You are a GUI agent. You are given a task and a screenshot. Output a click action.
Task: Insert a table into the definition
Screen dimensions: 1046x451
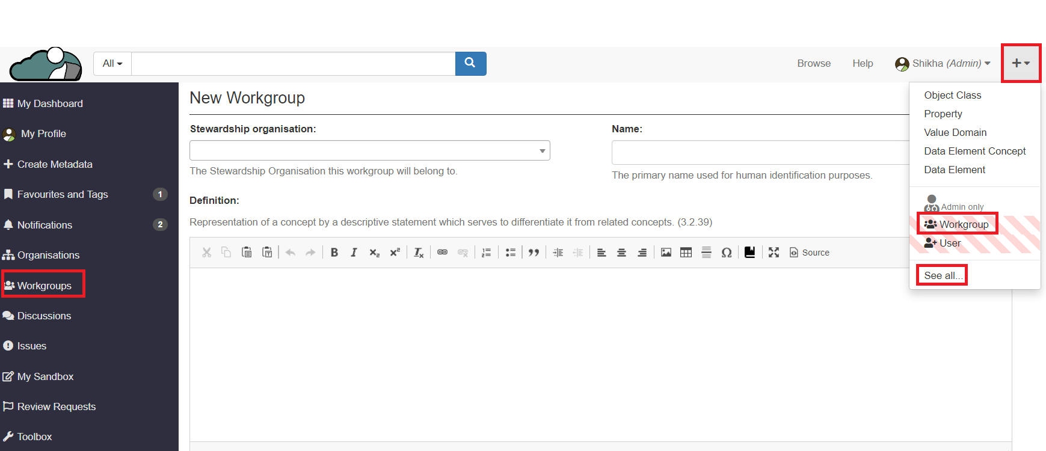click(686, 253)
